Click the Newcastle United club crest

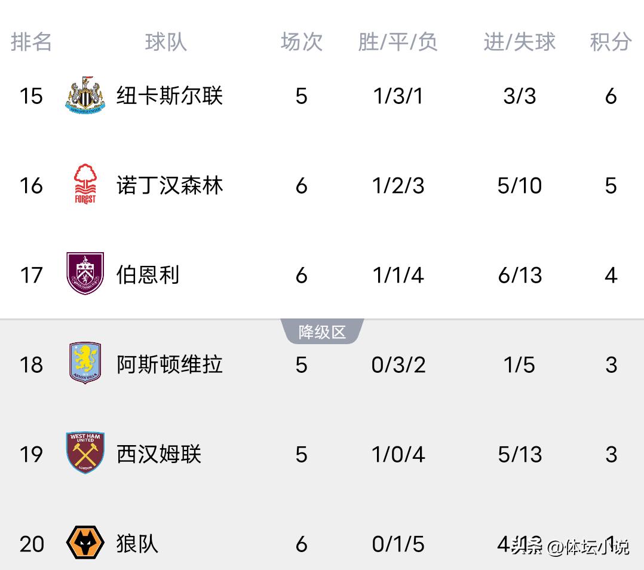[x=85, y=96]
